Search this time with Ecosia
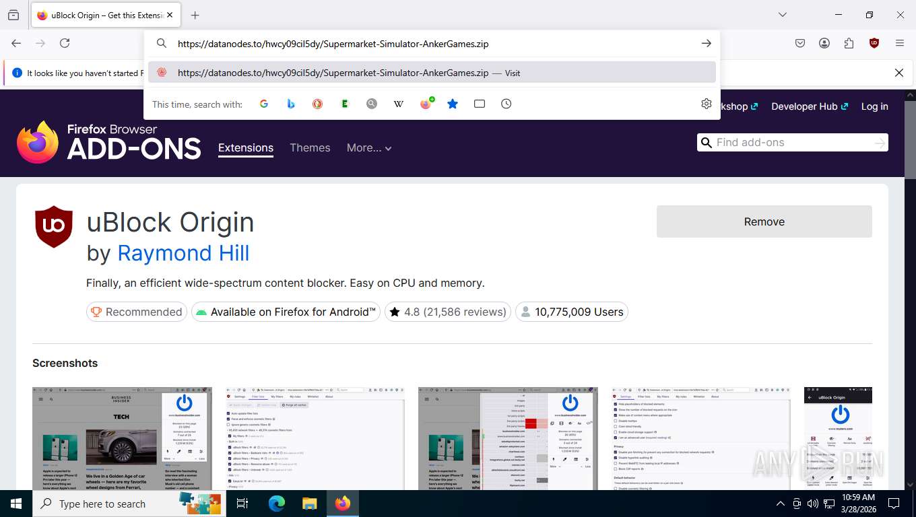This screenshot has height=517, width=916. coord(345,104)
